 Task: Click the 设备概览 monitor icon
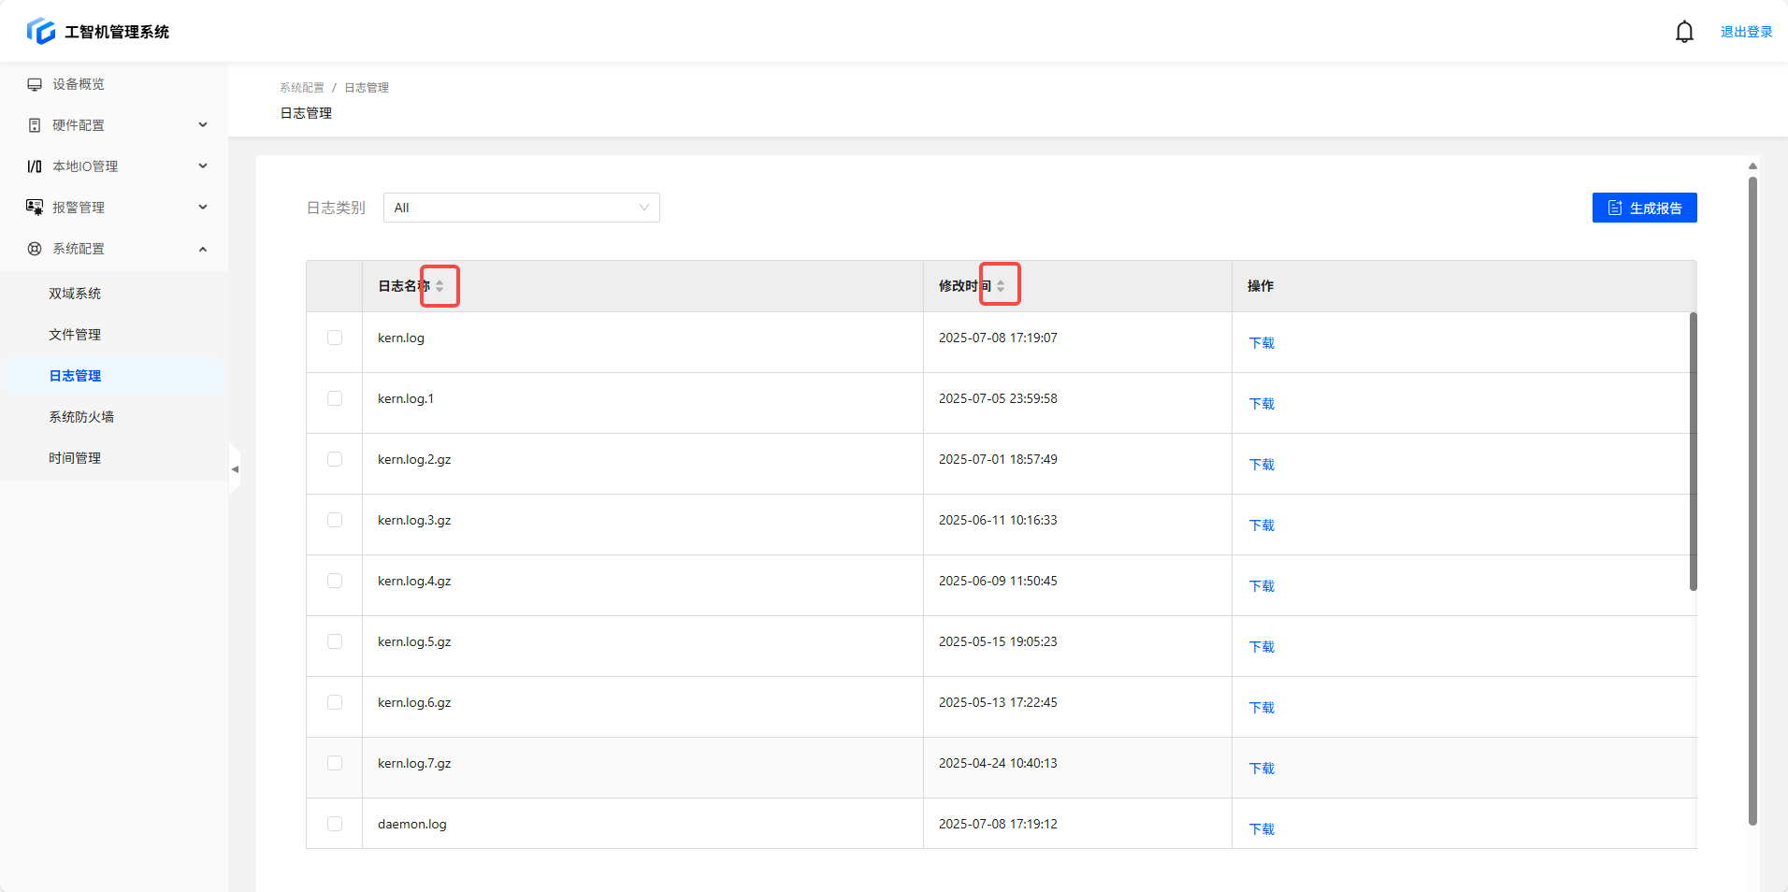pyautogui.click(x=35, y=84)
